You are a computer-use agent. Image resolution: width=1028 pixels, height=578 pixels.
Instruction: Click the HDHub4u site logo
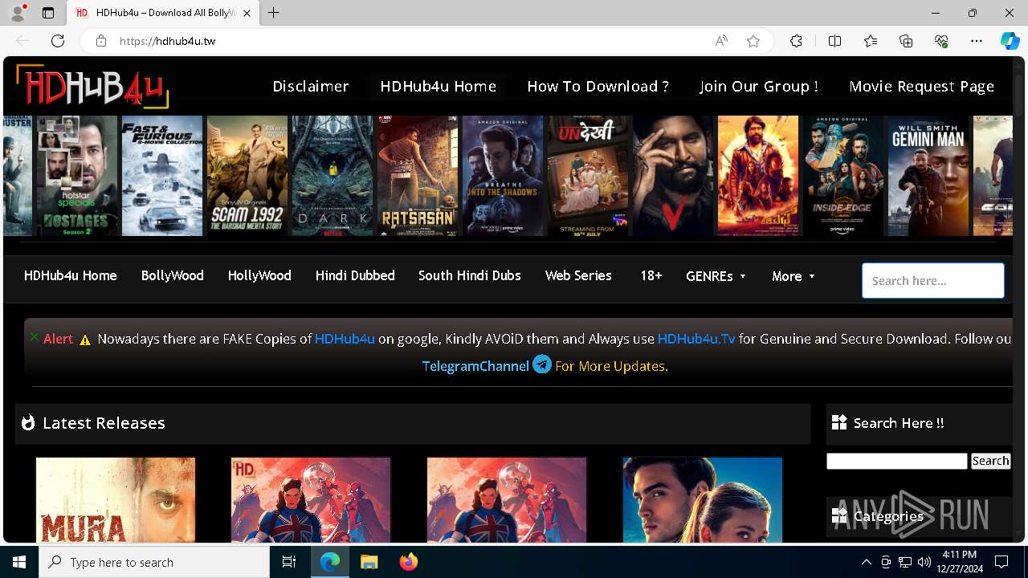coord(92,86)
